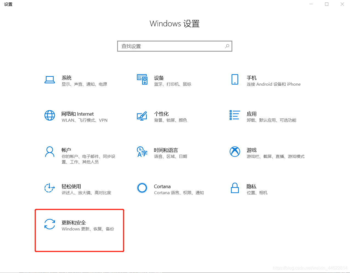Open the 轻松使用 dashed clock icon
This screenshot has height=273, width=350.
(x=50, y=188)
